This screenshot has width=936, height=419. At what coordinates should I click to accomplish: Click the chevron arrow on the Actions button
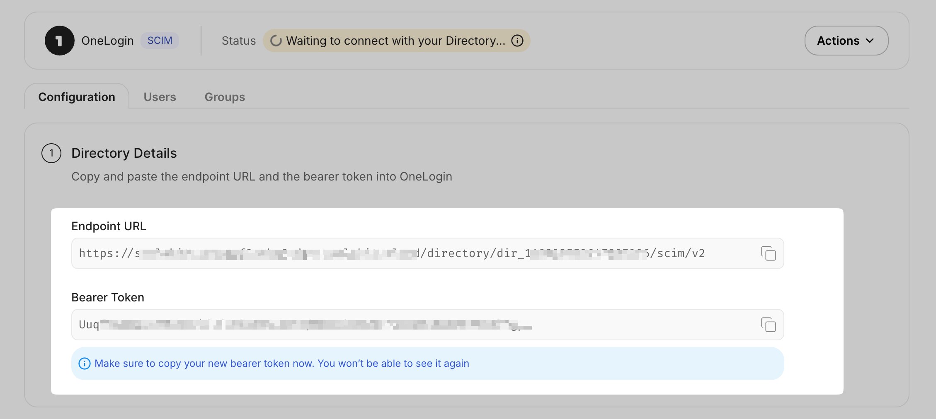pyautogui.click(x=871, y=41)
